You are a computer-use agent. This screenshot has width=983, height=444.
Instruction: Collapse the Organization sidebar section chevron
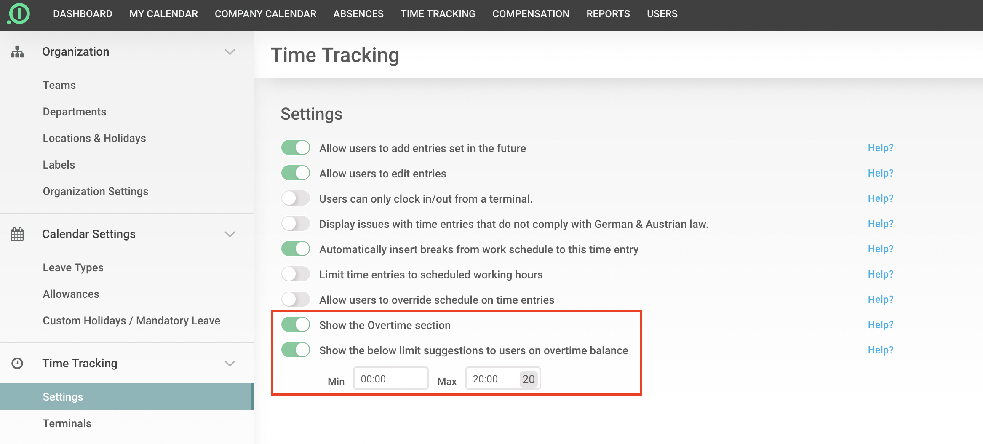coord(230,52)
